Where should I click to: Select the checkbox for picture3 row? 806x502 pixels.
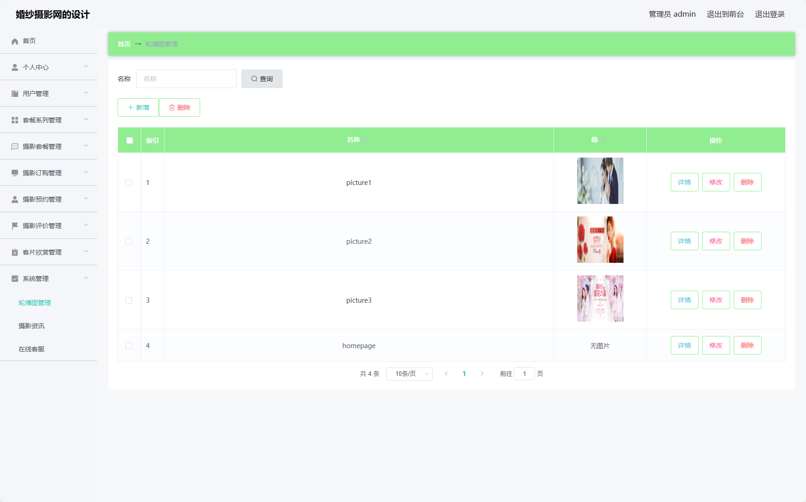[x=129, y=300]
